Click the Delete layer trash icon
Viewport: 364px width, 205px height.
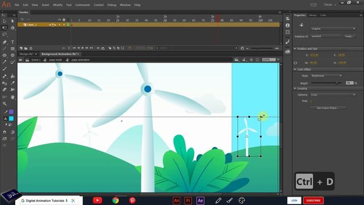pyautogui.click(x=31, y=48)
